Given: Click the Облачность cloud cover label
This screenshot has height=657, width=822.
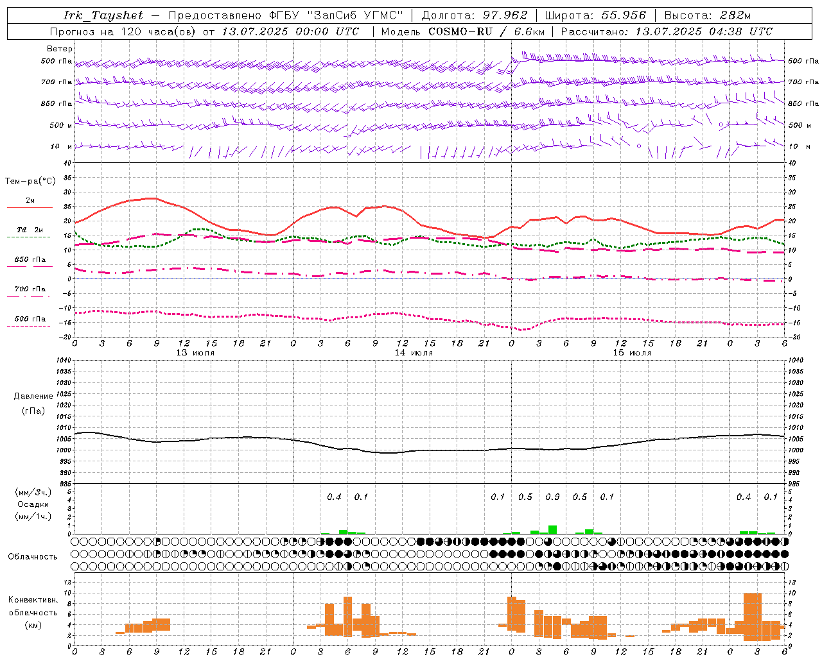Looking at the screenshot, I should tap(33, 557).
